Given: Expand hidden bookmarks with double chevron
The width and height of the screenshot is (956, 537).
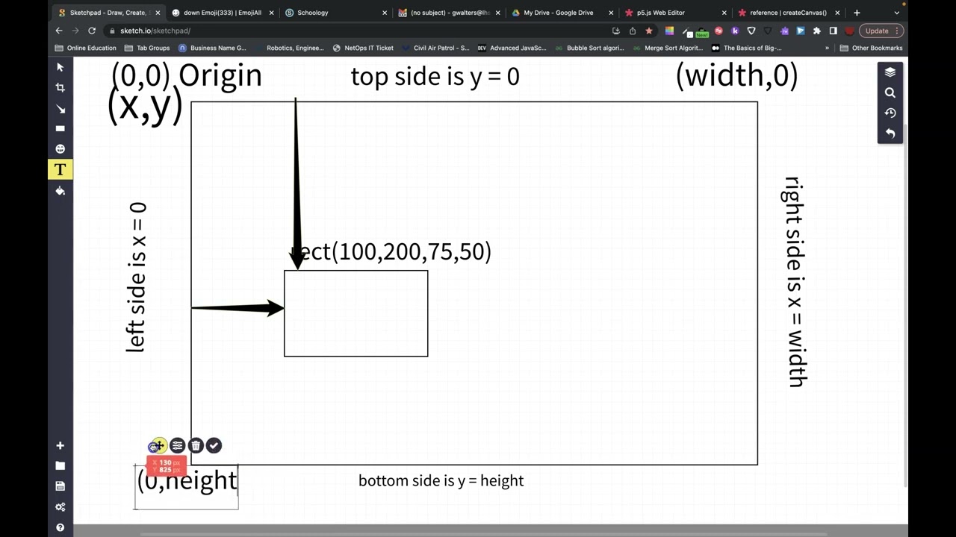Looking at the screenshot, I should 827,48.
